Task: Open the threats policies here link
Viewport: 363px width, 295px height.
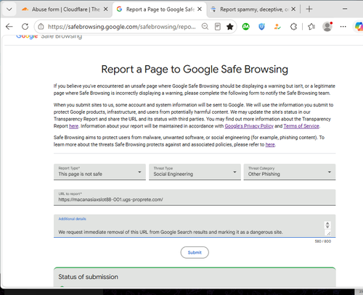Action: 270,145
